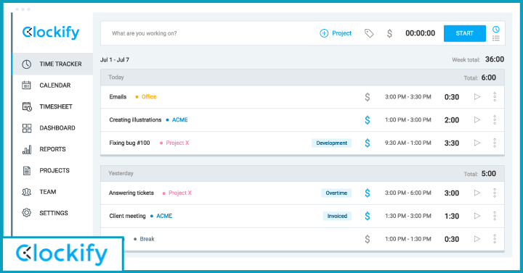This screenshot has height=273, width=523.
Task: Edit time range 1:30 PM - 3:00 PM
Action: 408,216
